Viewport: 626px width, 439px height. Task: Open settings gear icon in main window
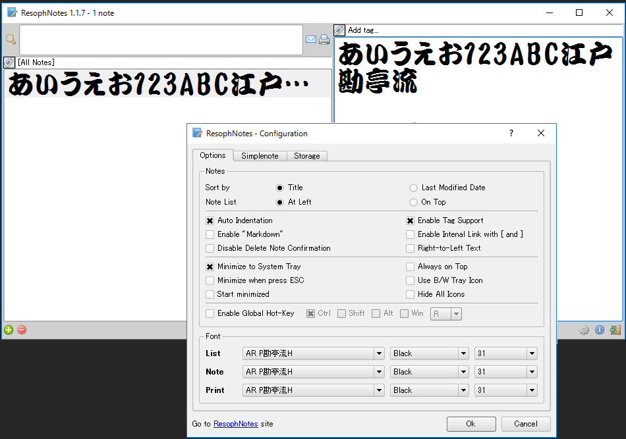coord(584,330)
